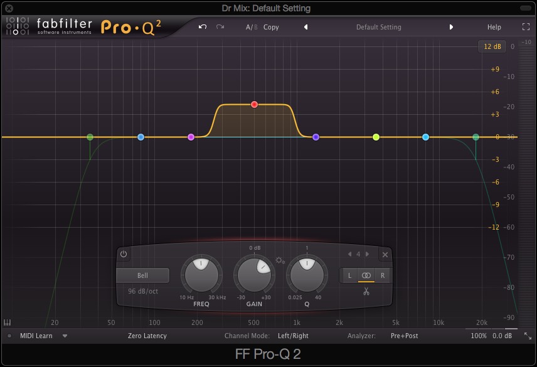
Task: Click the MIDI indicator dot
Action: click(9, 336)
